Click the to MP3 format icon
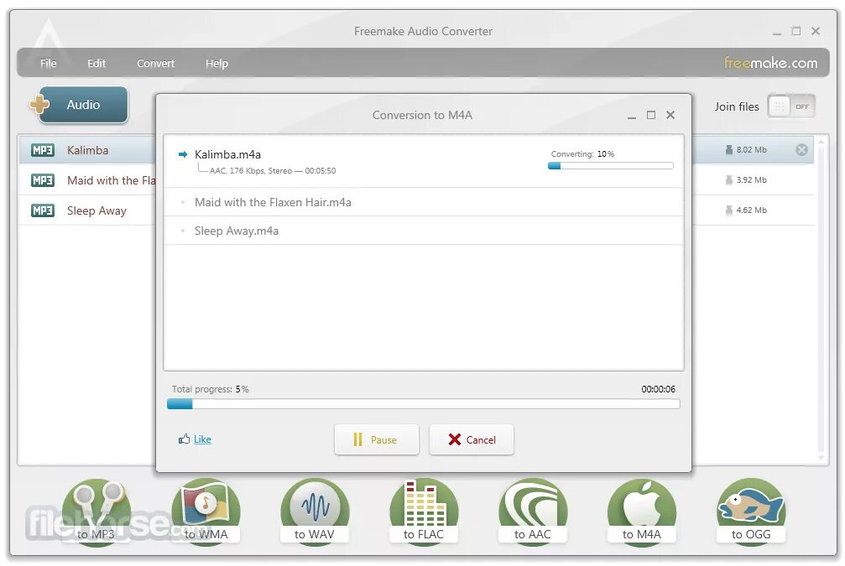The width and height of the screenshot is (845, 566). pos(96,512)
